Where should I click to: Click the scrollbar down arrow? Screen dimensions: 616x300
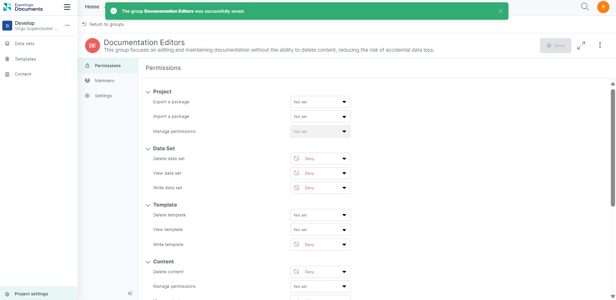point(613,296)
